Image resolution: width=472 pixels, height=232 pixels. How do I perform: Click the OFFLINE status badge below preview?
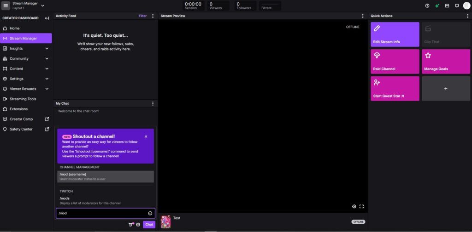(x=358, y=222)
